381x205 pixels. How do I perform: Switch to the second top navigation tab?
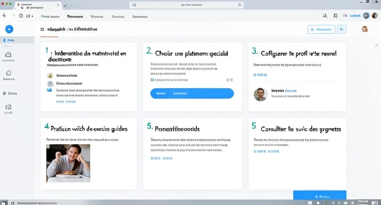pos(75,16)
